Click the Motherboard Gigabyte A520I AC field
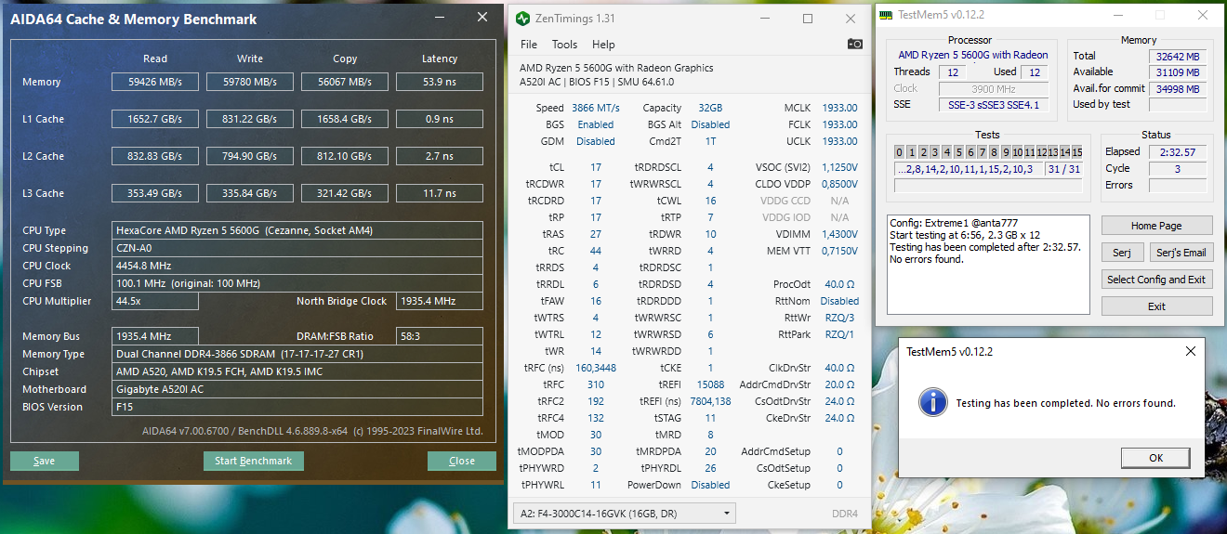Image resolution: width=1227 pixels, height=534 pixels. pyautogui.click(x=297, y=389)
